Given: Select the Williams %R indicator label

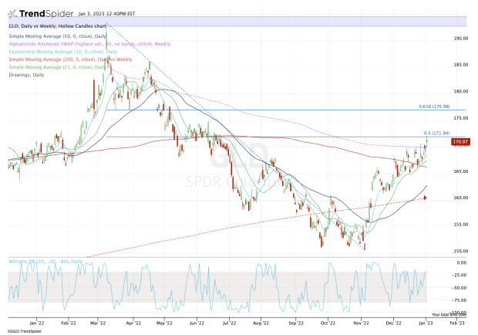Looking at the screenshot, I should (42, 262).
